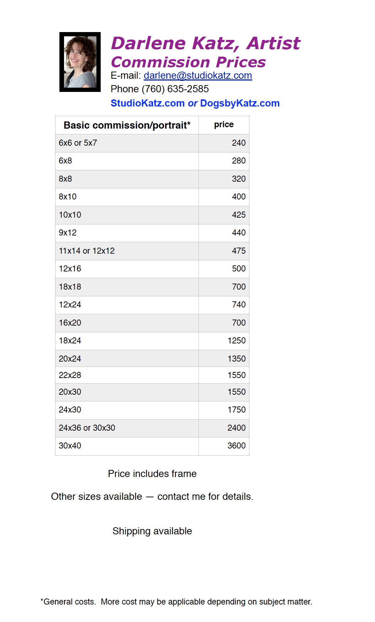Click the 425 price cell
Image resolution: width=375 pixels, height=622 pixels.
[239, 215]
